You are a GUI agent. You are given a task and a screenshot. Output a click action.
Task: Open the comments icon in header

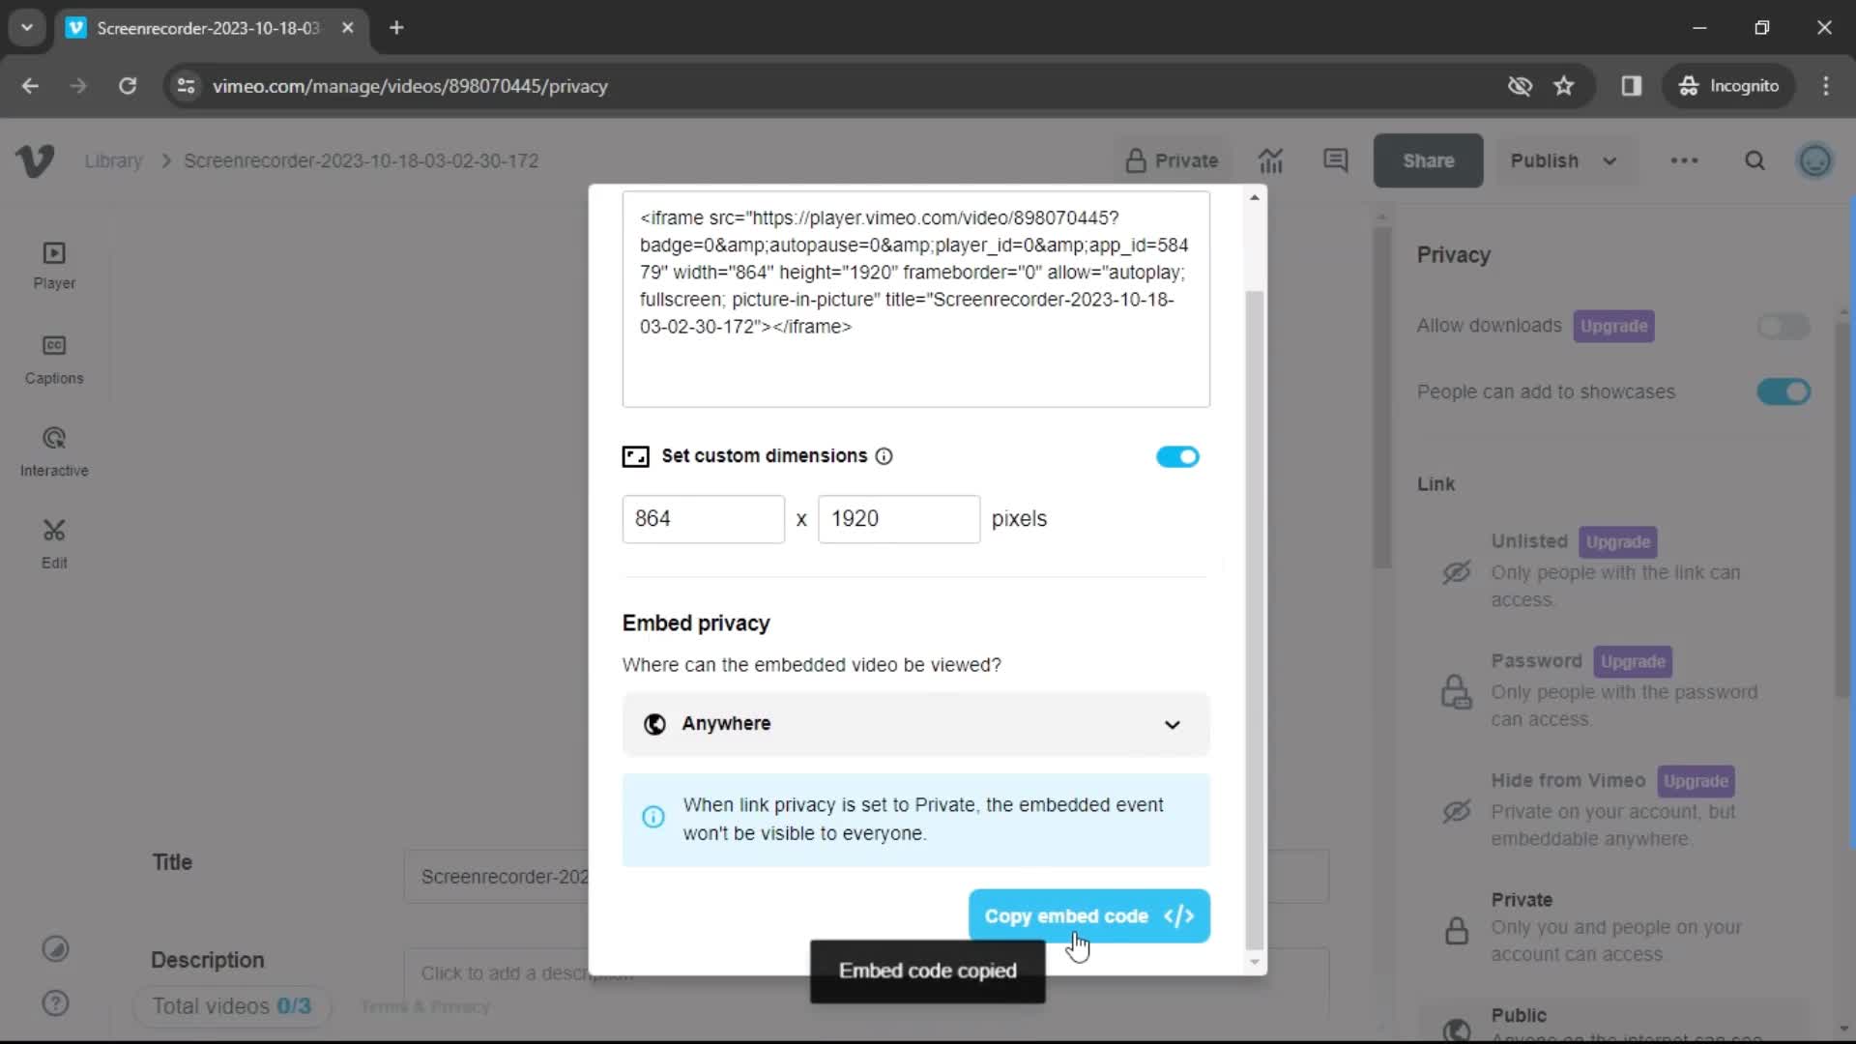[x=1336, y=160]
